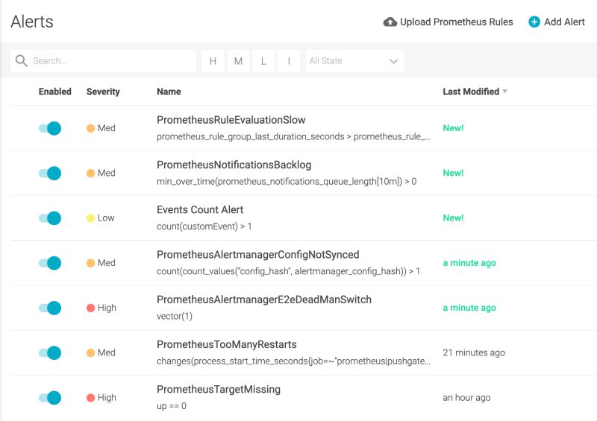Click 'New!' for Events Count Alert

pos(453,218)
